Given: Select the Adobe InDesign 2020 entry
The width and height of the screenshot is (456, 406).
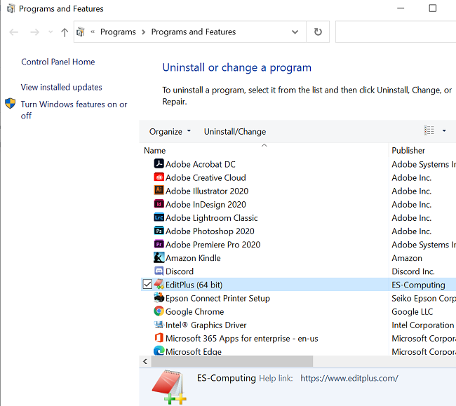Looking at the screenshot, I should [x=206, y=204].
